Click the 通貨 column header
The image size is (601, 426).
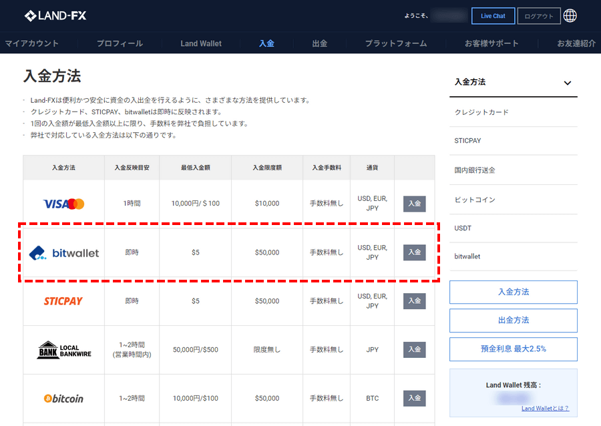click(372, 168)
